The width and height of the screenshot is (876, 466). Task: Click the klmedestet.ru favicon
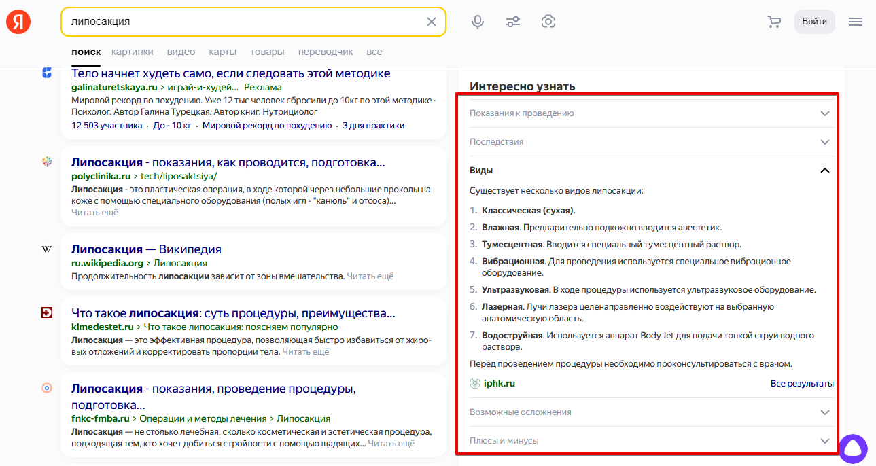tap(47, 312)
